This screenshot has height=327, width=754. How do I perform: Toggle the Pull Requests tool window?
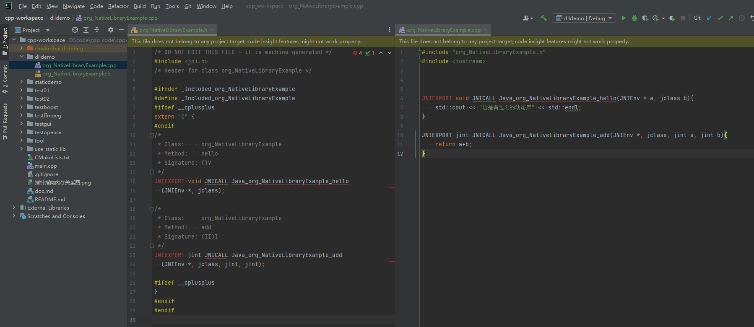(5, 121)
